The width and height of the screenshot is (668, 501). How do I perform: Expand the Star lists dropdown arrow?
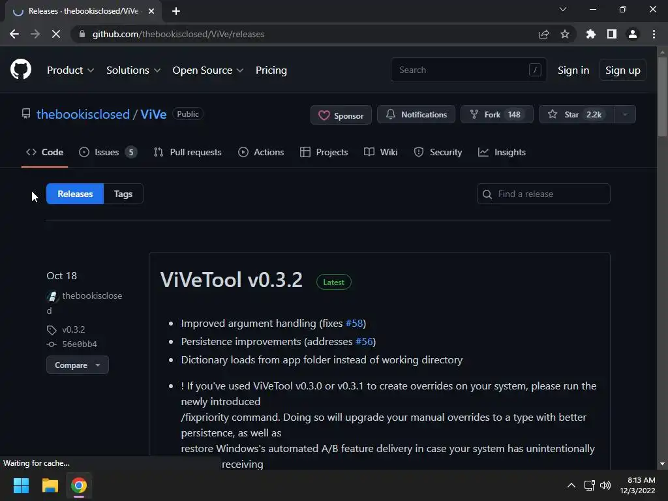[625, 115]
